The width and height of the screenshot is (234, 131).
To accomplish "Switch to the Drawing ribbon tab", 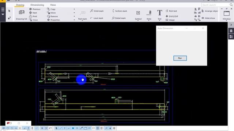I will click(x=20, y=5).
